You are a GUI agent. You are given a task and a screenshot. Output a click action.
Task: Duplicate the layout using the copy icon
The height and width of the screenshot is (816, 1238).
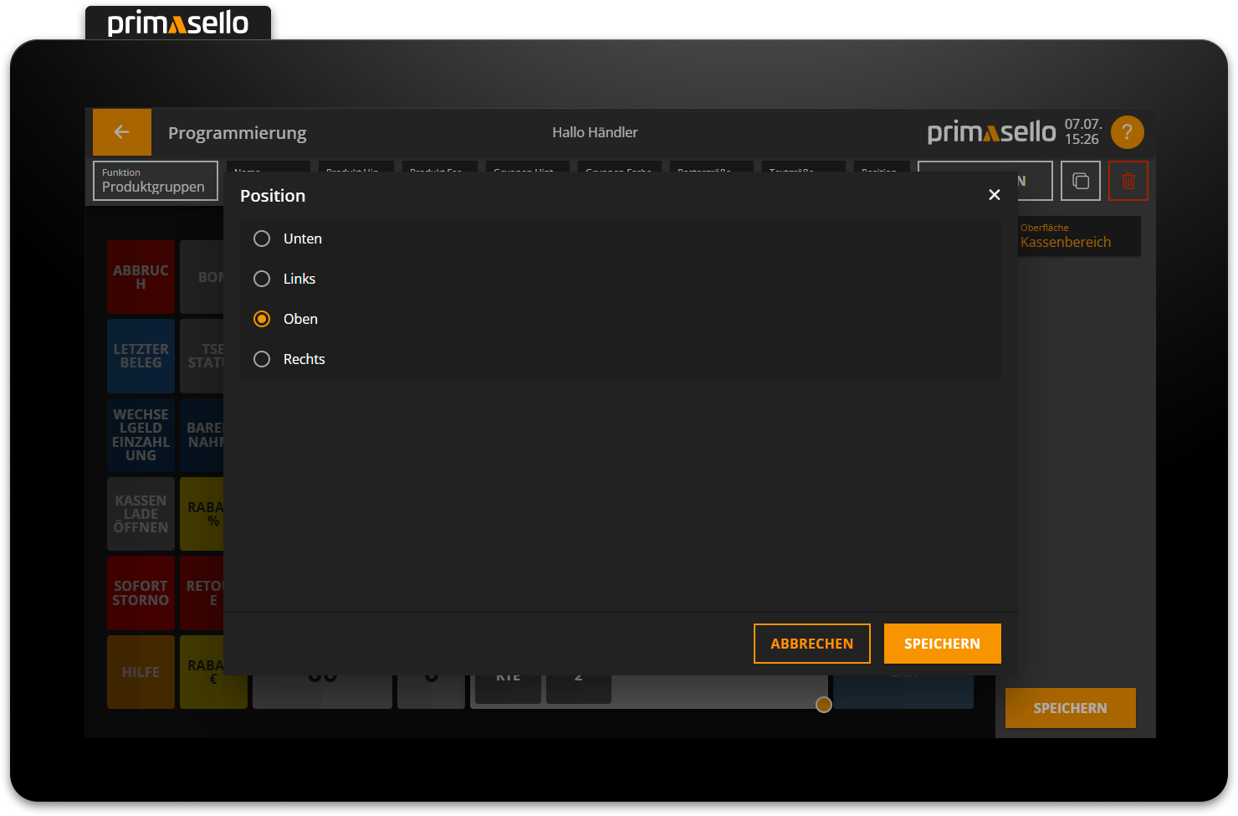coord(1080,180)
